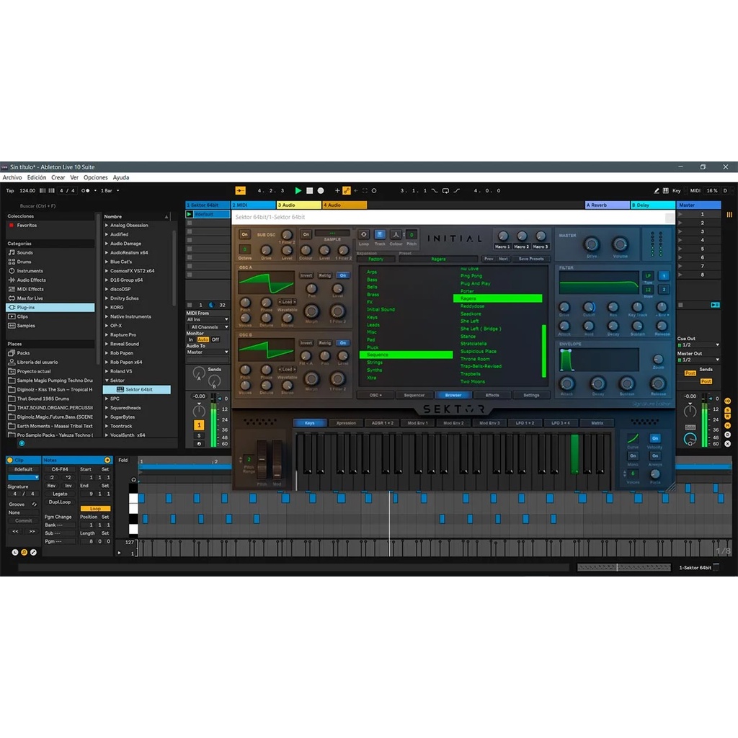The width and height of the screenshot is (738, 738).
Task: Switch to Sektor Effects tab
Action: (x=492, y=396)
